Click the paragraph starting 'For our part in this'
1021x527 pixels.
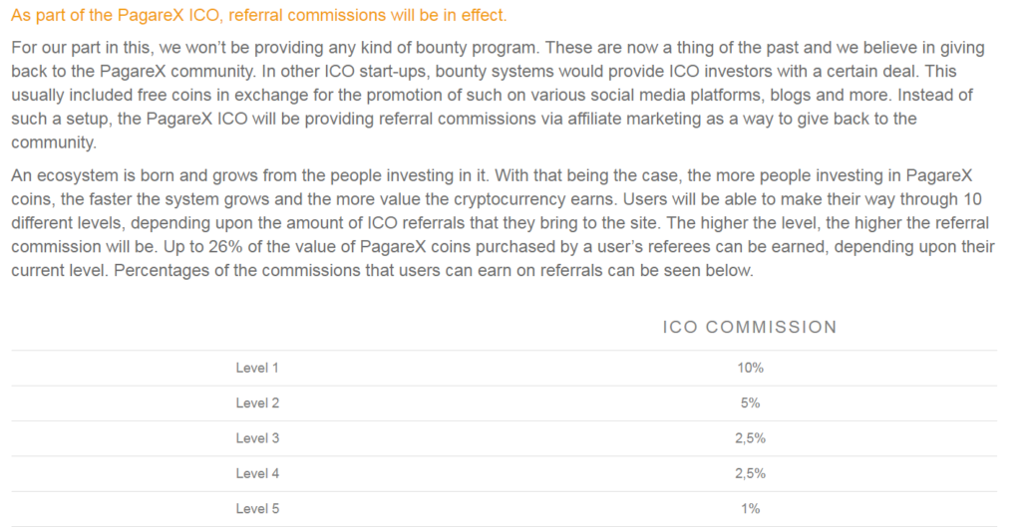pos(499,95)
